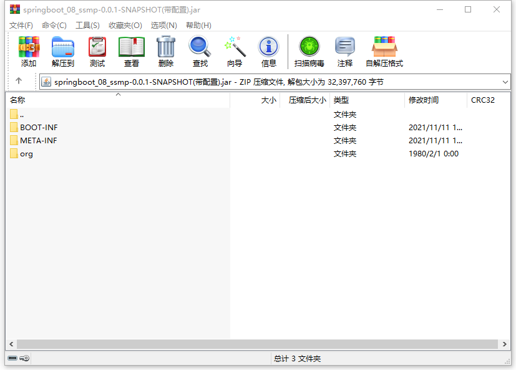Select the 解压到 (Extract To) icon
The image size is (516, 370).
pos(63,51)
